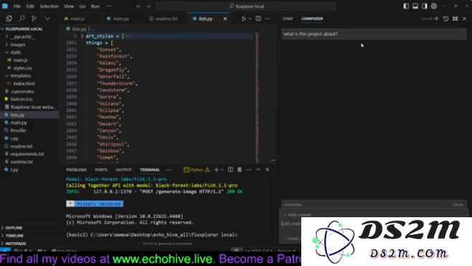Cancel the generating composer response
Viewport: 472px width, 266px height.
point(458,204)
